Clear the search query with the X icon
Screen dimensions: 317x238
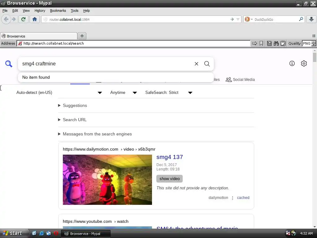(x=196, y=64)
